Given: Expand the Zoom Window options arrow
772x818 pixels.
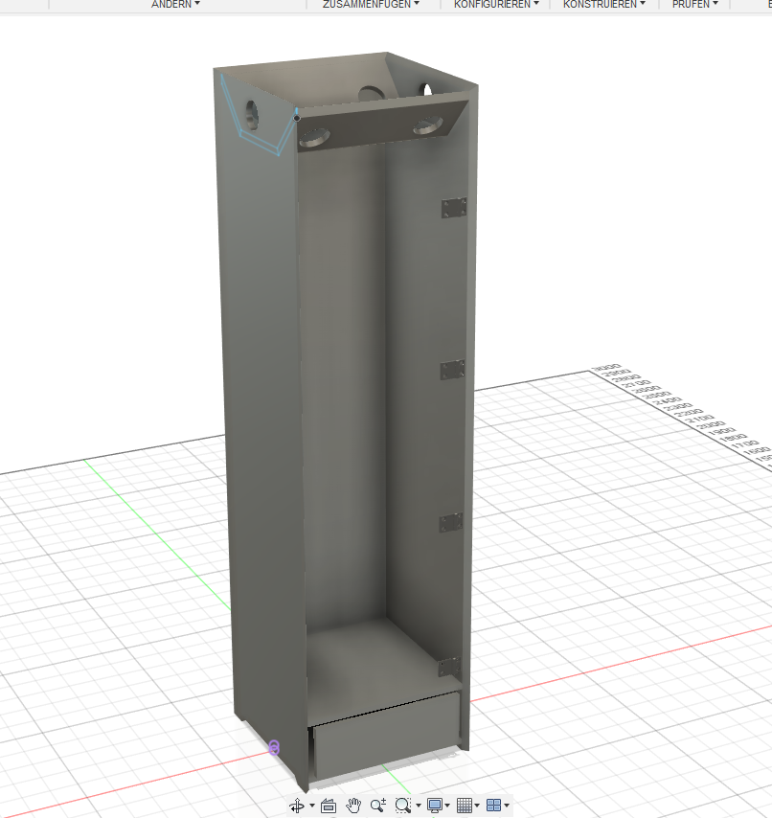Looking at the screenshot, I should point(419,806).
